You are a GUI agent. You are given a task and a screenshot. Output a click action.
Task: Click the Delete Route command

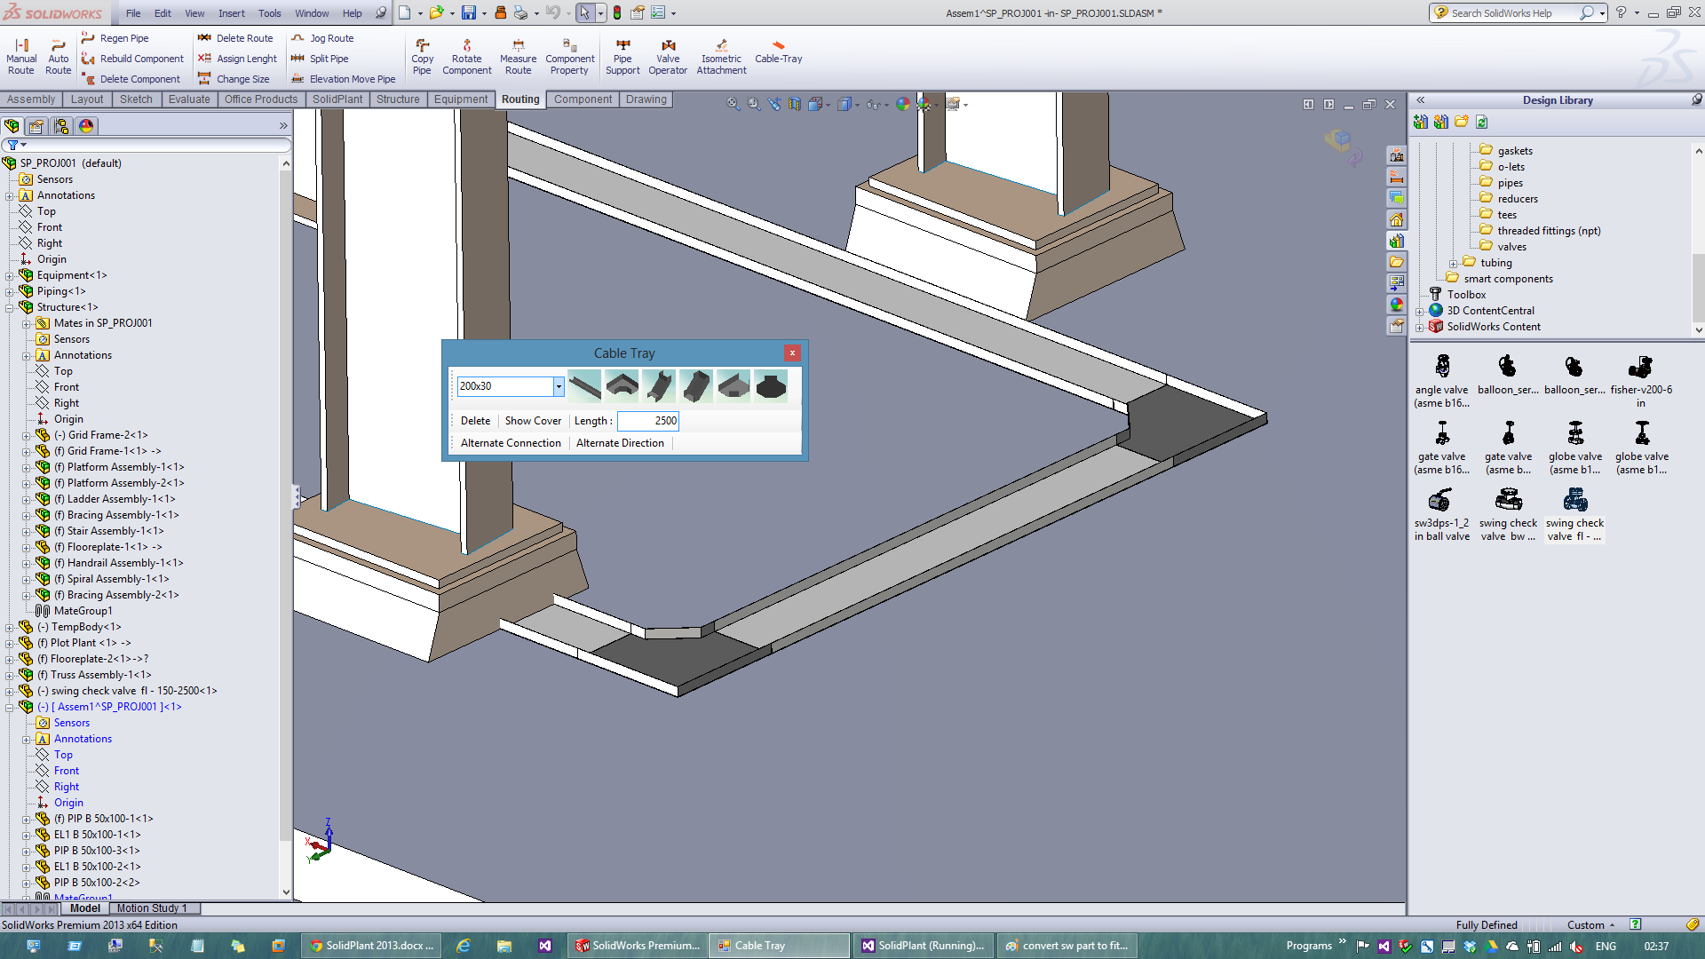pyautogui.click(x=235, y=38)
